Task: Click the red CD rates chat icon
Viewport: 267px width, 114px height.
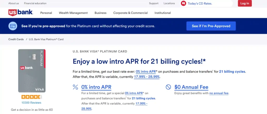Action: (184, 3)
